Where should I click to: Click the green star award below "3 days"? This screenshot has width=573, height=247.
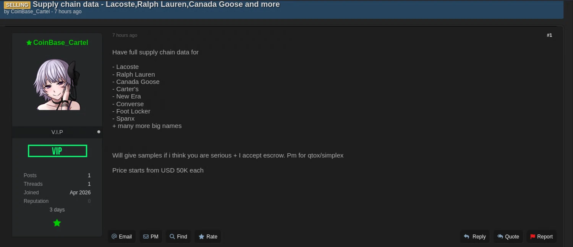point(57,223)
